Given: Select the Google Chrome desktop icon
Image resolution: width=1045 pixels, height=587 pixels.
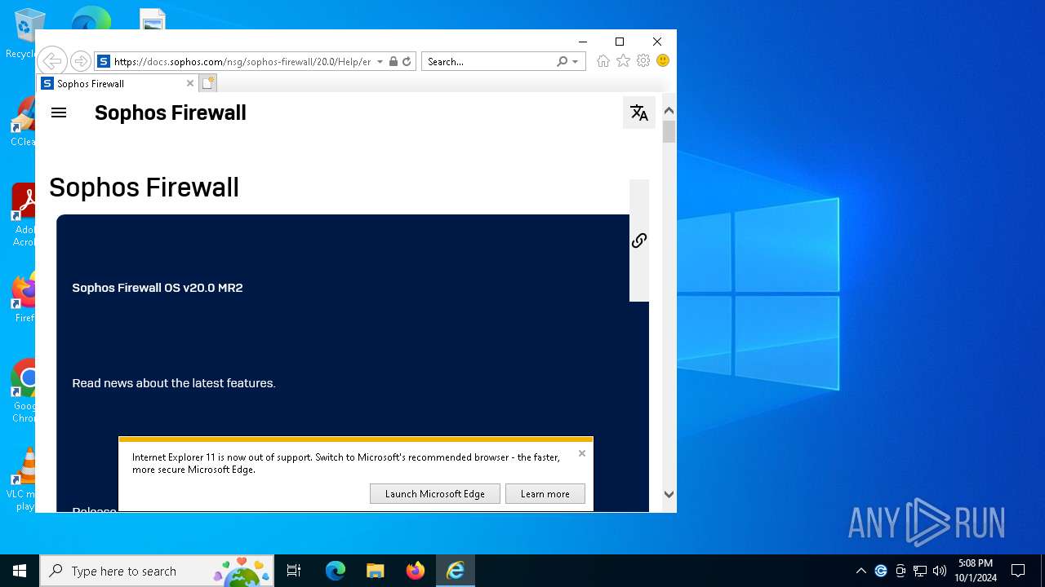Looking at the screenshot, I should point(24,391).
